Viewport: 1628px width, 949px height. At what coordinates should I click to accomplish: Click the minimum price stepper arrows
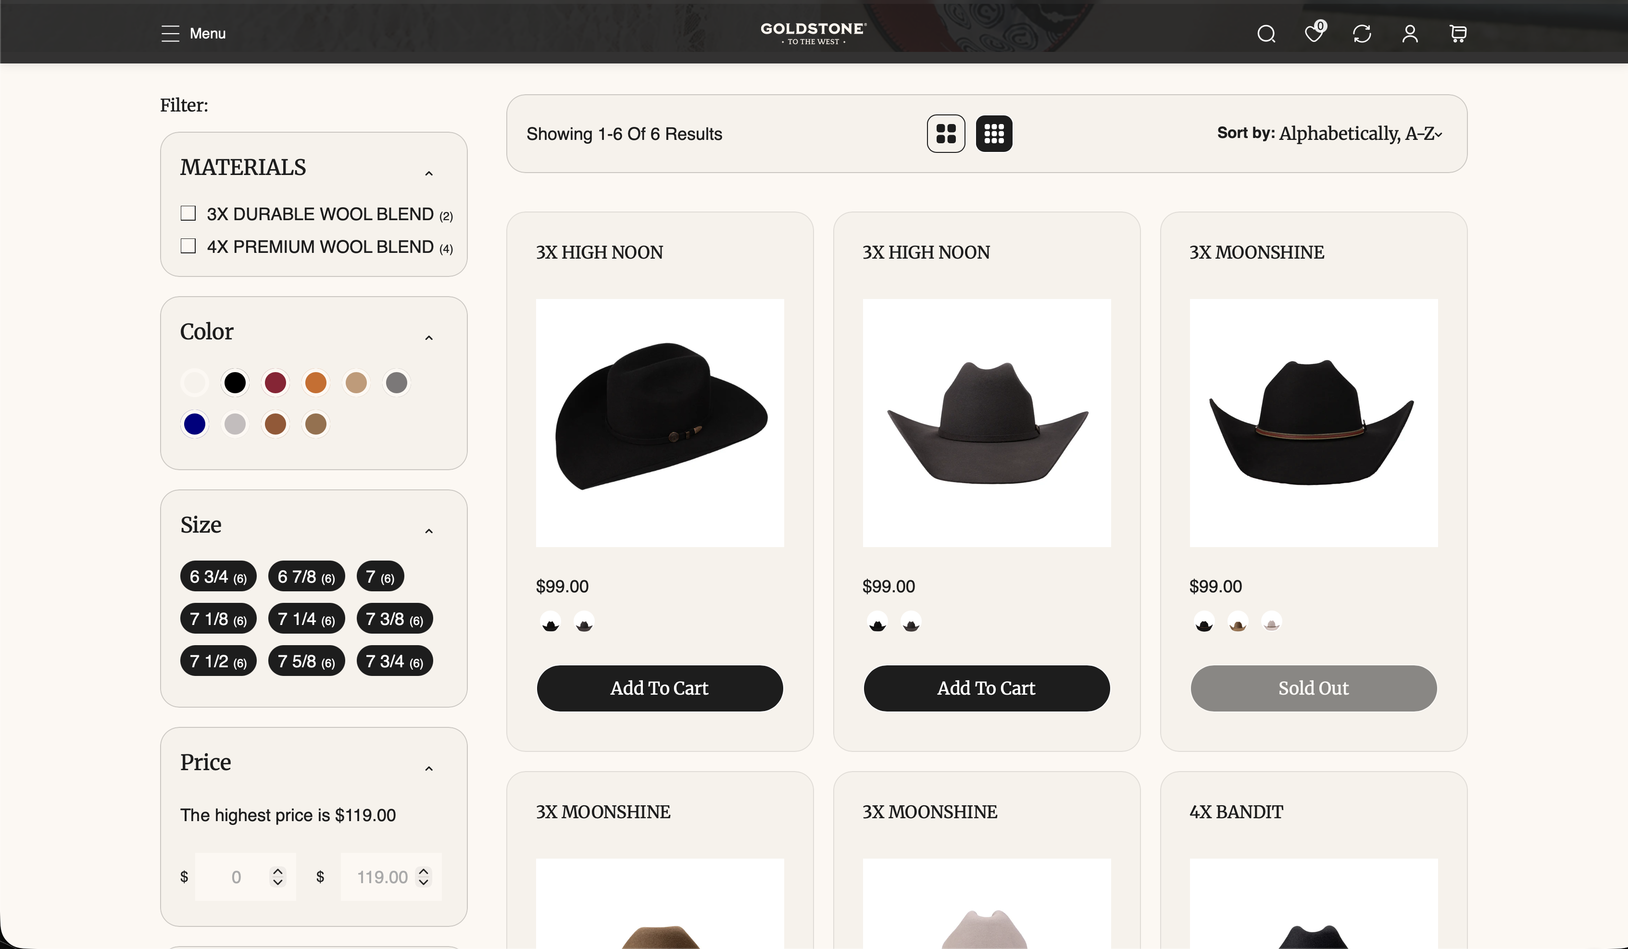[278, 876]
